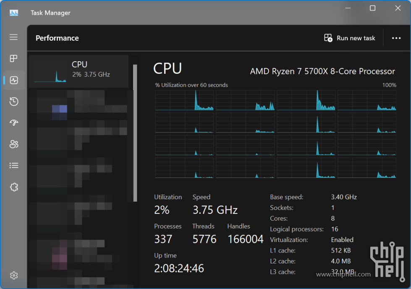Screen dimensions: 411x289
Task: Click the Base speed 3.40 GHz value
Action: point(344,197)
